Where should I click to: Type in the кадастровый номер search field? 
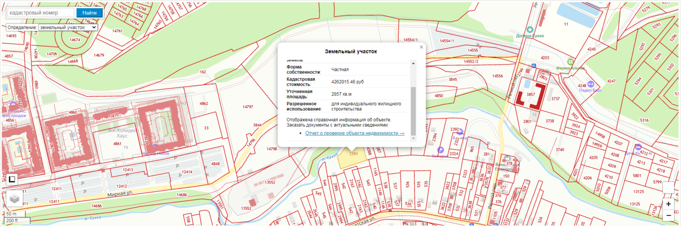pyautogui.click(x=41, y=13)
